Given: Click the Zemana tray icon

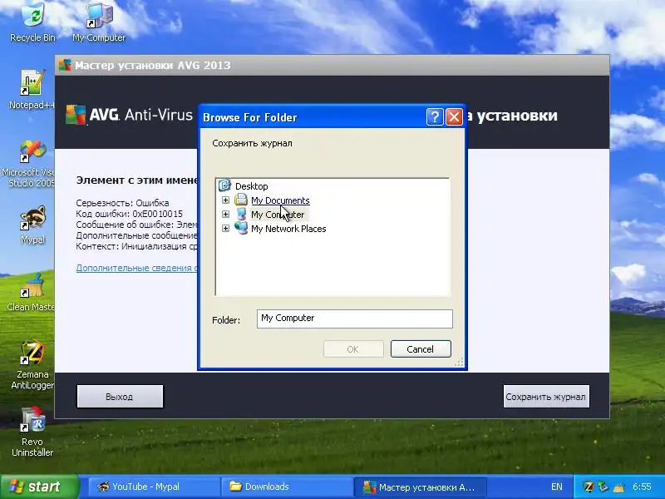Looking at the screenshot, I should [589, 487].
